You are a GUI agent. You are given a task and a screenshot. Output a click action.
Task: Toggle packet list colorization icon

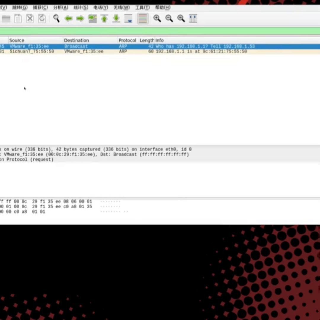143,19
